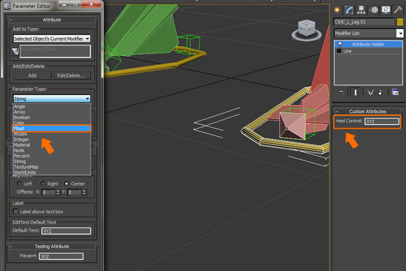Toggle the Attribute Holder lightbulb icon
The height and width of the screenshot is (271, 406).
tap(340, 44)
